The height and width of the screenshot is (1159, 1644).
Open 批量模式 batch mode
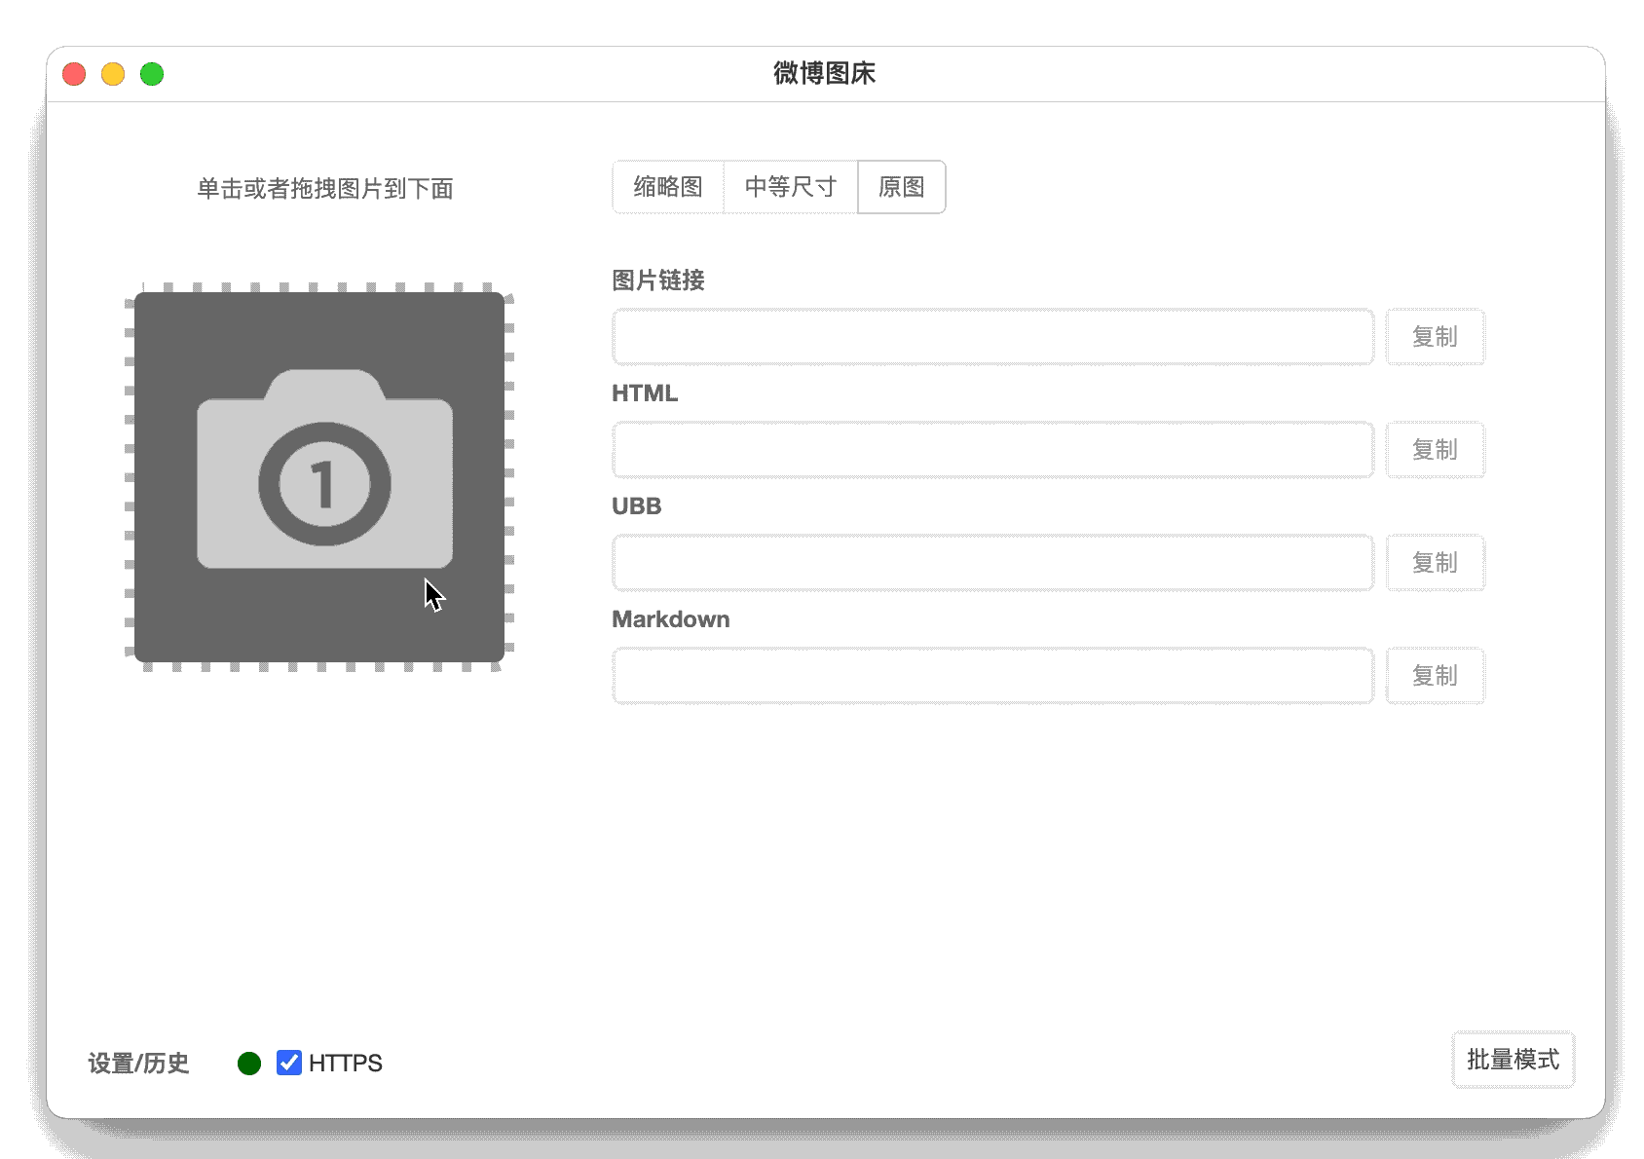tap(1513, 1061)
